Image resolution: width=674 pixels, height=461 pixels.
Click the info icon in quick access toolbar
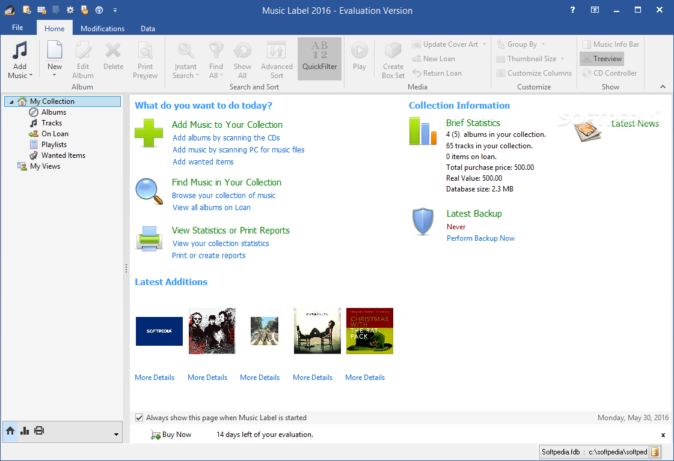point(99,10)
